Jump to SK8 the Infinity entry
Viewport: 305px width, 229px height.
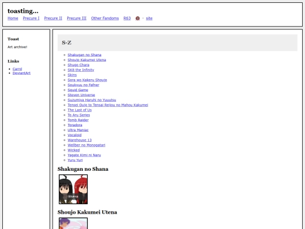click(x=81, y=70)
